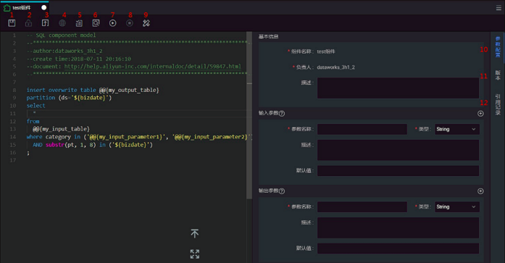This screenshot has height=263, width=505.
Task: Click the '@@{my_input_table}' code line
Action: point(61,129)
